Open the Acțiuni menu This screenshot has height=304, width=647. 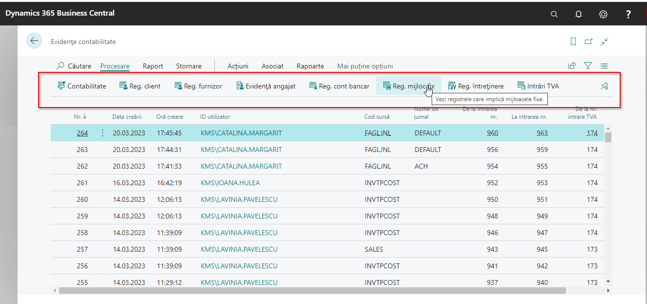[x=238, y=66]
